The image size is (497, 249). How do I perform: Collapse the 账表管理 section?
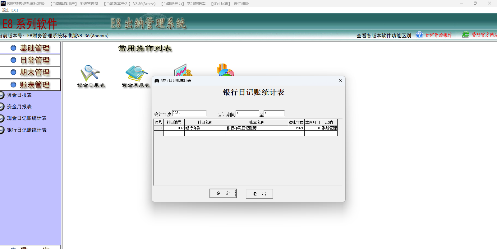click(30, 85)
